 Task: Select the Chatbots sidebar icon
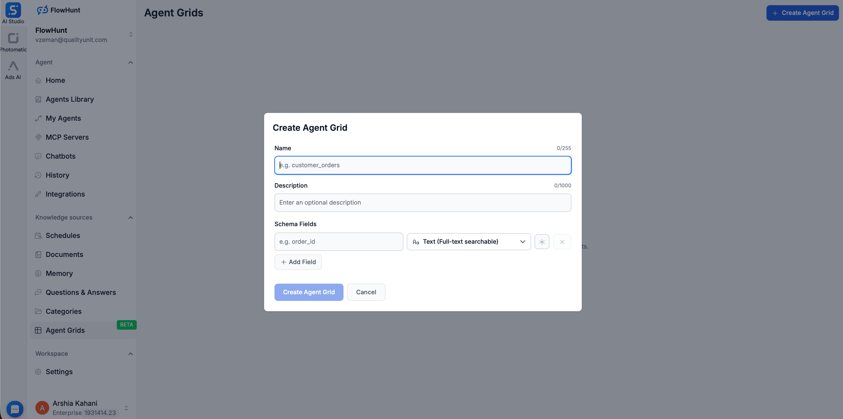point(38,156)
